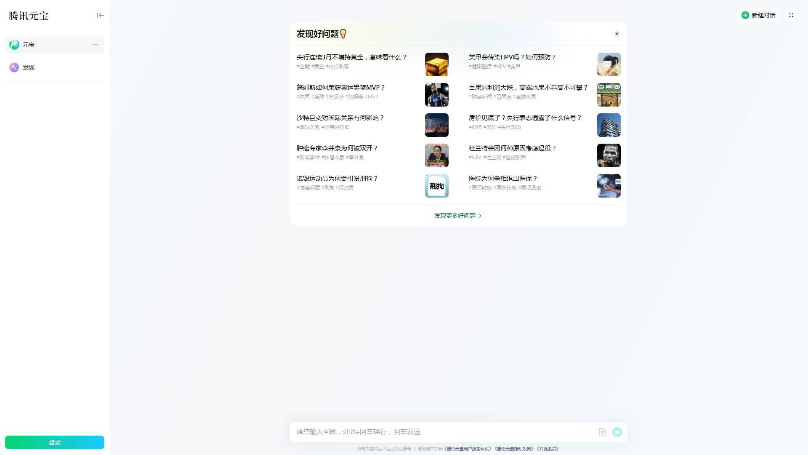Click the 登录 login button
Viewport: 808px width, 455px height.
[x=55, y=442]
